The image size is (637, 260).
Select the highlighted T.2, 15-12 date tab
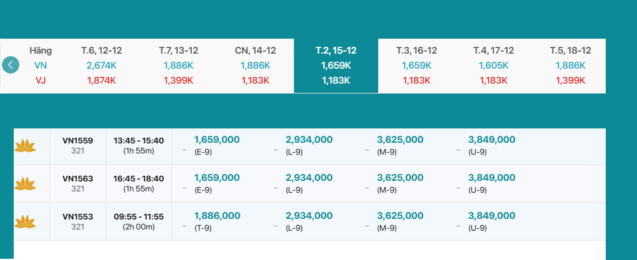pos(336,65)
